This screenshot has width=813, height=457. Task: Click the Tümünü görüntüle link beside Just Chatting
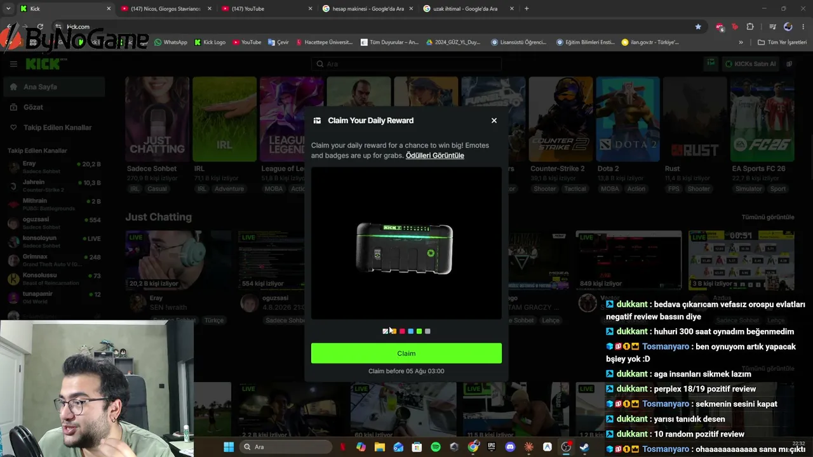768,217
